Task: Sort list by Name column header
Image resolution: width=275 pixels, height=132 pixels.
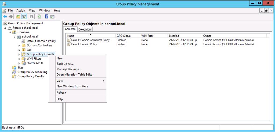Action: point(91,36)
